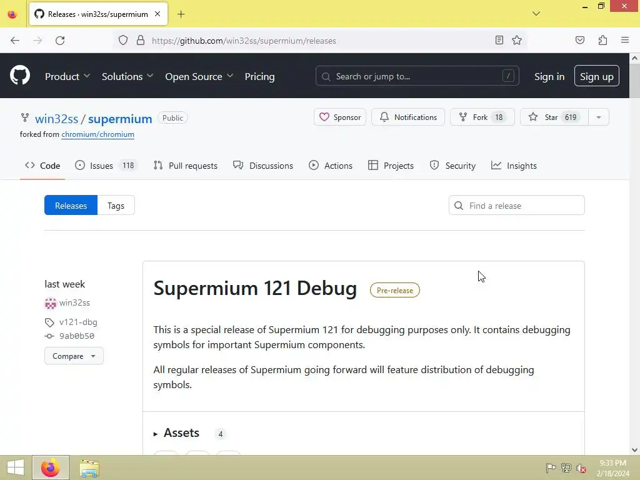Open the v121-dbg tag link
The image size is (640, 480).
coord(78,322)
